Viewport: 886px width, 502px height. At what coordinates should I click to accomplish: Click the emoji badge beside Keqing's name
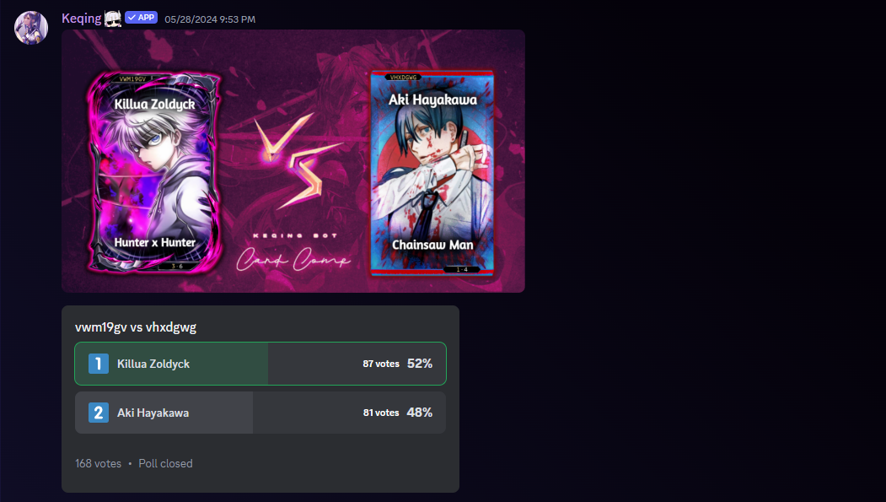(x=112, y=18)
